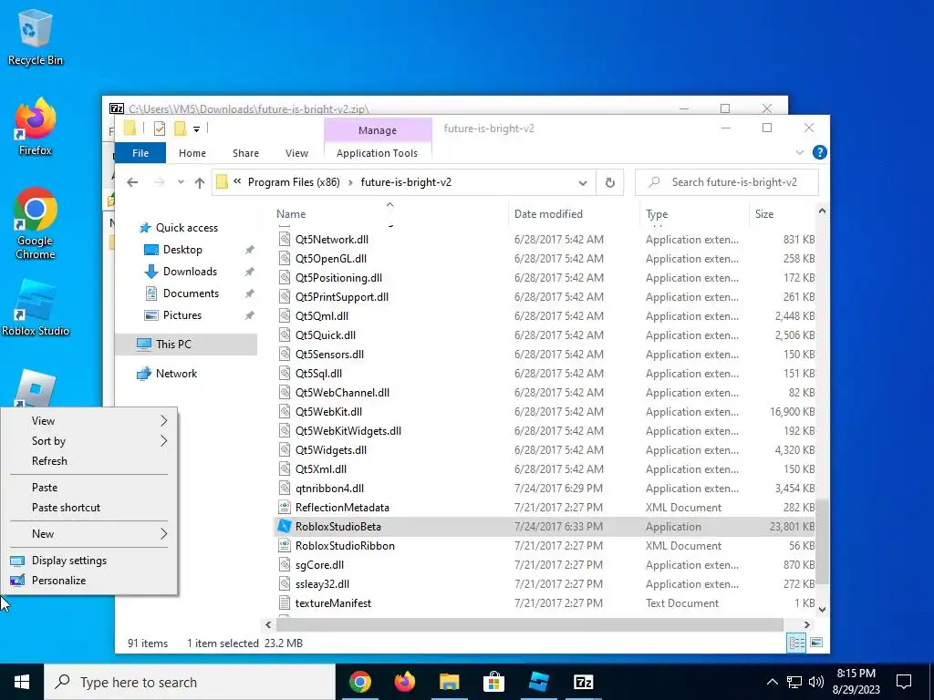Show hidden tray icons chevron
Image resolution: width=934 pixels, height=700 pixels.
pos(772,682)
